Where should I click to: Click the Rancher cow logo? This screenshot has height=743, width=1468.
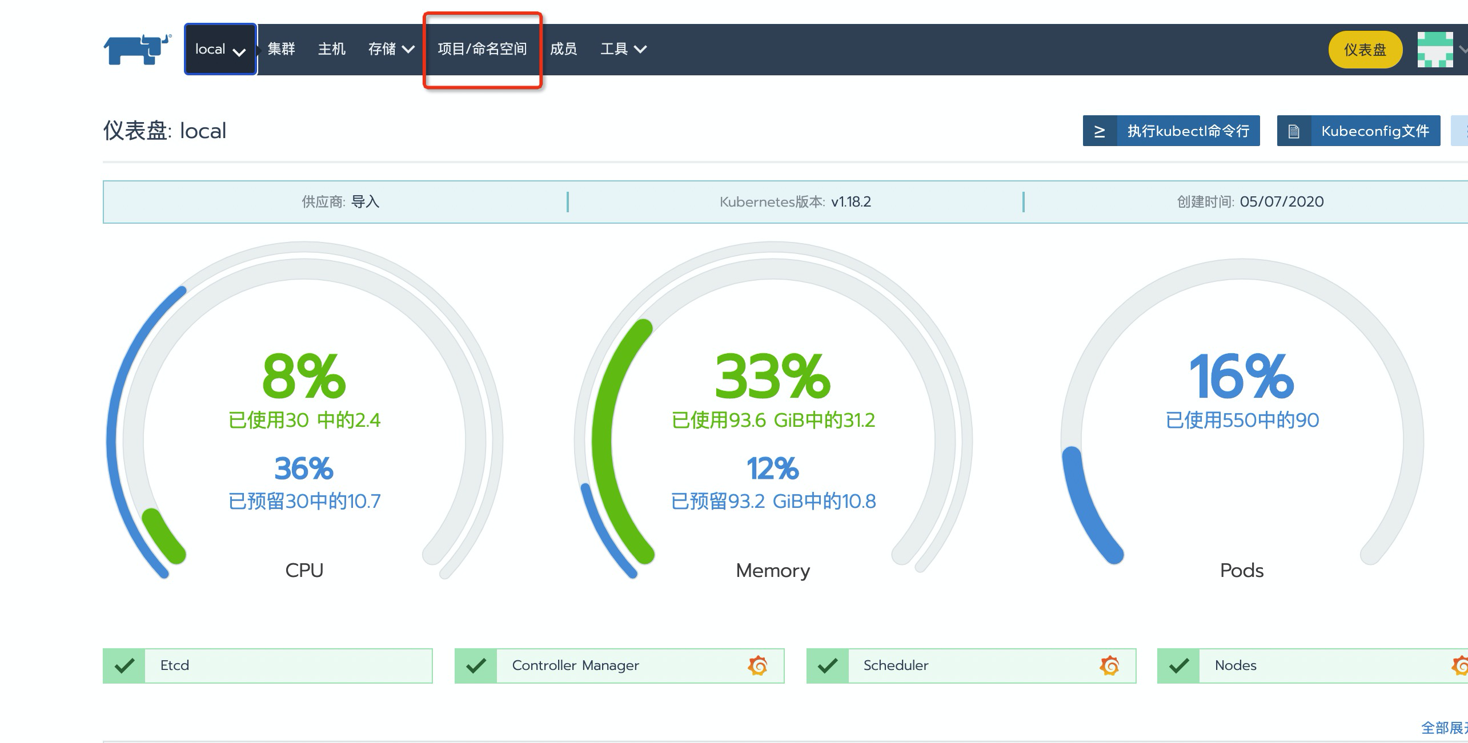(137, 50)
